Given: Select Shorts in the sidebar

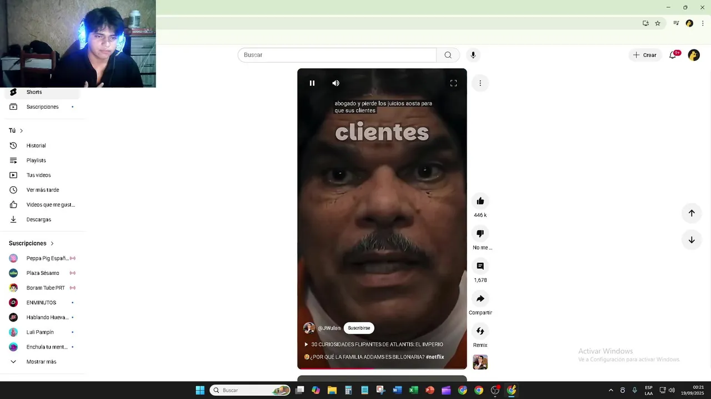Looking at the screenshot, I should click(42, 92).
